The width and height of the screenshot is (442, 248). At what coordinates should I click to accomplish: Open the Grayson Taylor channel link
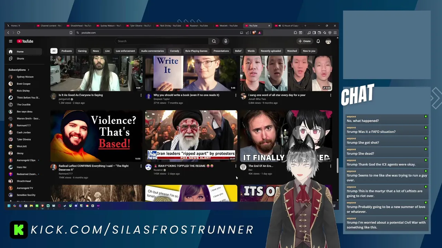click(x=162, y=99)
